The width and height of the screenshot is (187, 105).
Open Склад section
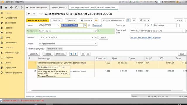(7, 38)
